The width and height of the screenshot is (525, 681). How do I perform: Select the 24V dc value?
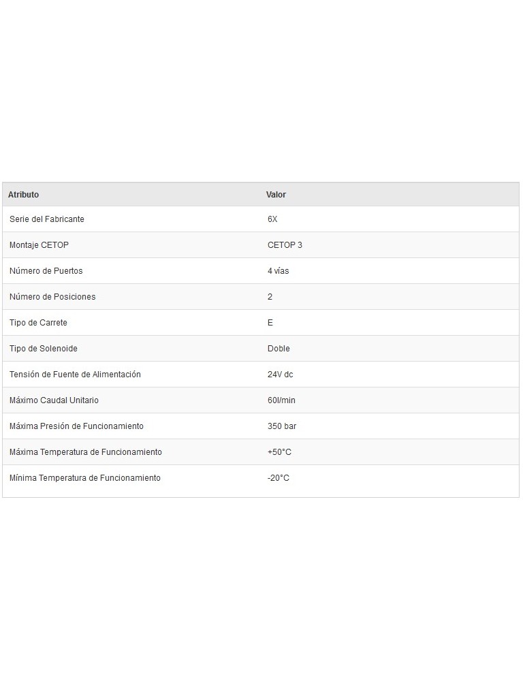280,375
